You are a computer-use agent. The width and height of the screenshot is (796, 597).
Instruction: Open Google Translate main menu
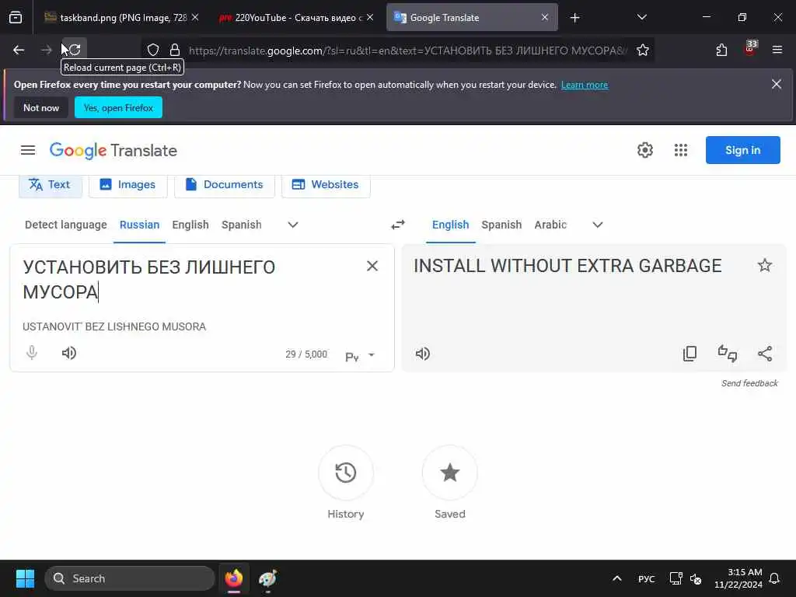(x=28, y=150)
